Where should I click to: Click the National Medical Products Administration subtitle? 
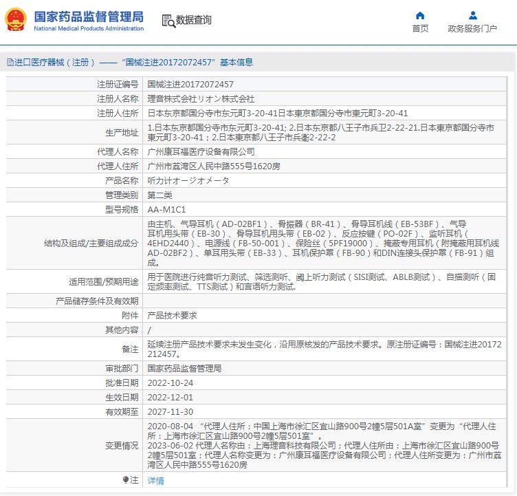[89, 29]
